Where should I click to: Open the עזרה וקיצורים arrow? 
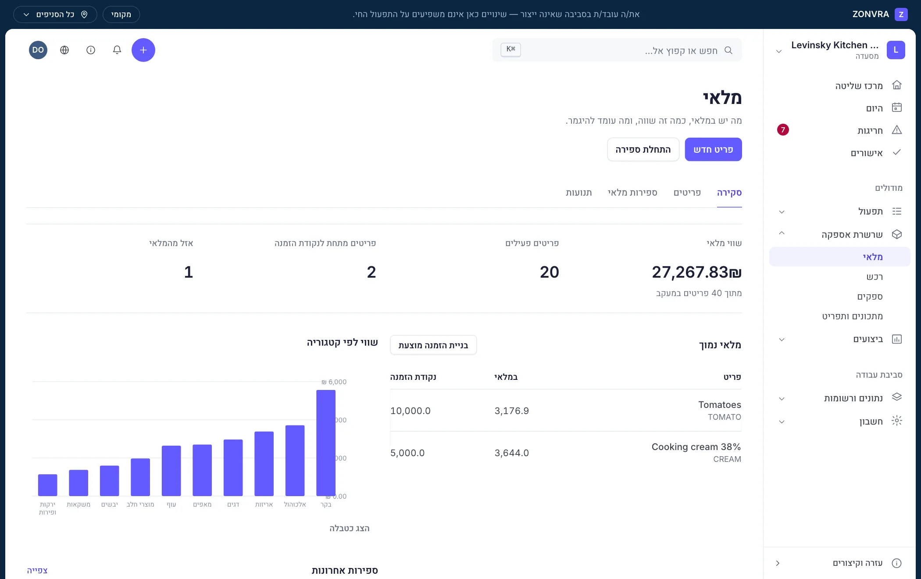click(x=778, y=563)
